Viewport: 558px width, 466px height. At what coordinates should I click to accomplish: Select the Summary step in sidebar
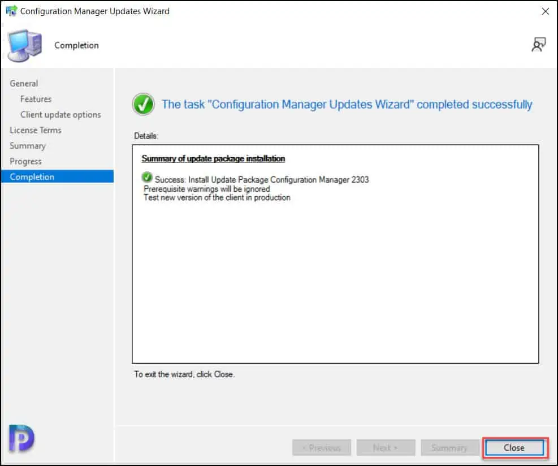28,146
